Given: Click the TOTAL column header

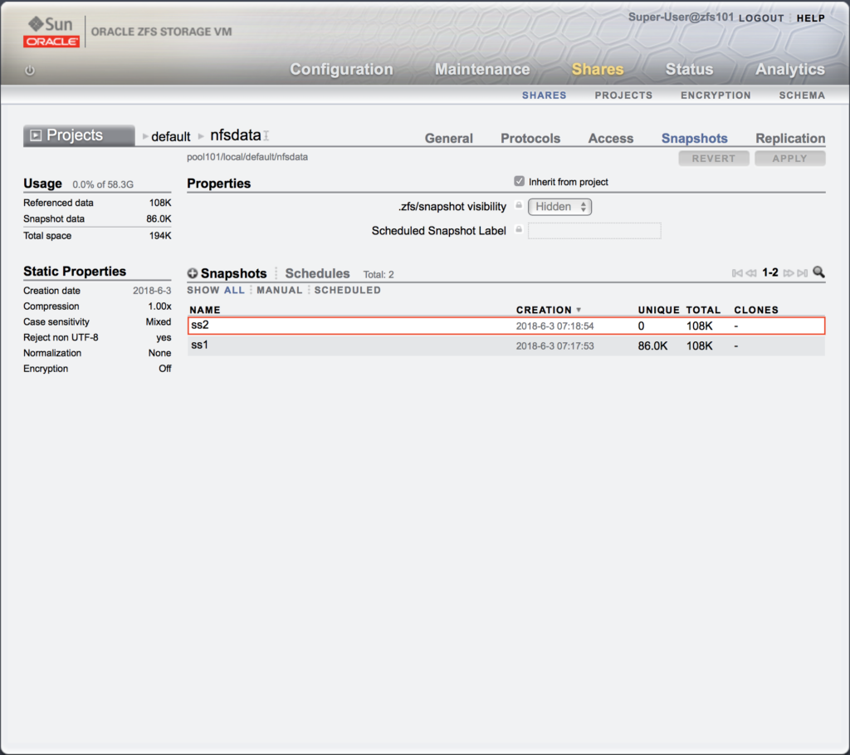Looking at the screenshot, I should 704,310.
